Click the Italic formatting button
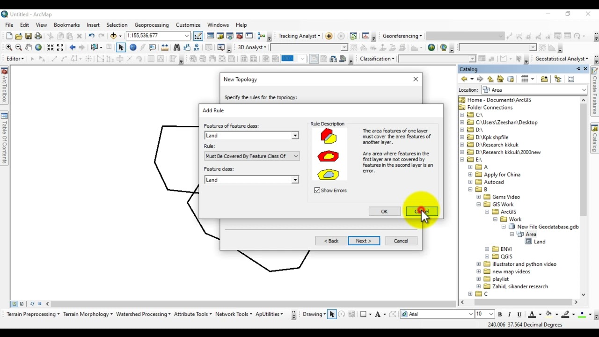599x337 pixels. coord(509,315)
